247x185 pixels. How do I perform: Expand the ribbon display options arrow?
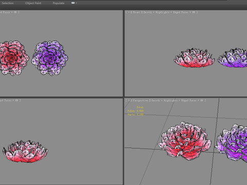[x=76, y=3]
